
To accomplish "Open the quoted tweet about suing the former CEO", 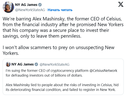I will point(63,77).
